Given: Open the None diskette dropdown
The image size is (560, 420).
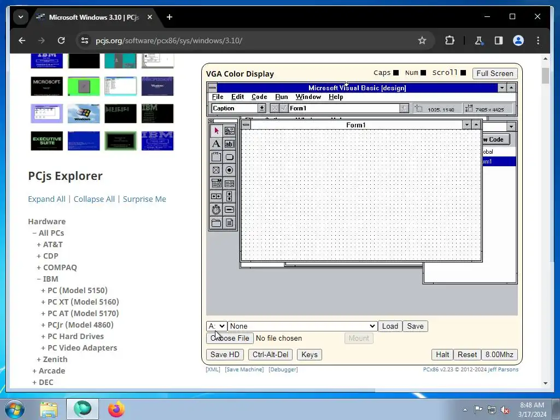Looking at the screenshot, I should tap(302, 326).
